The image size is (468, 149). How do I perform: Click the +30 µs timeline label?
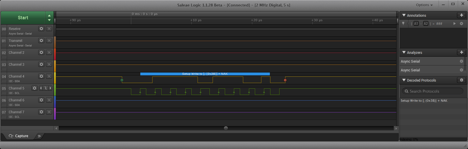[x=317, y=20]
